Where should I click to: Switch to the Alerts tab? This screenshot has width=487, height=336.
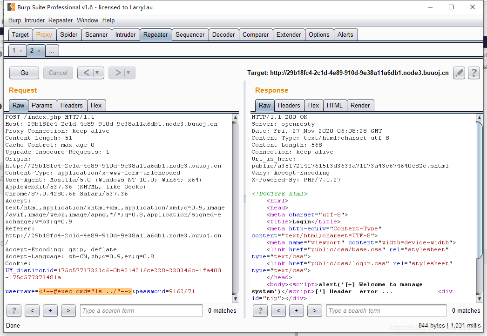click(345, 35)
